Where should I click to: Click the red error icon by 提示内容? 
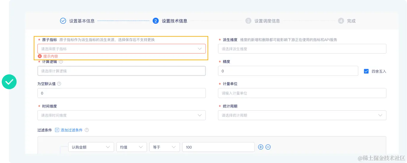[40, 56]
